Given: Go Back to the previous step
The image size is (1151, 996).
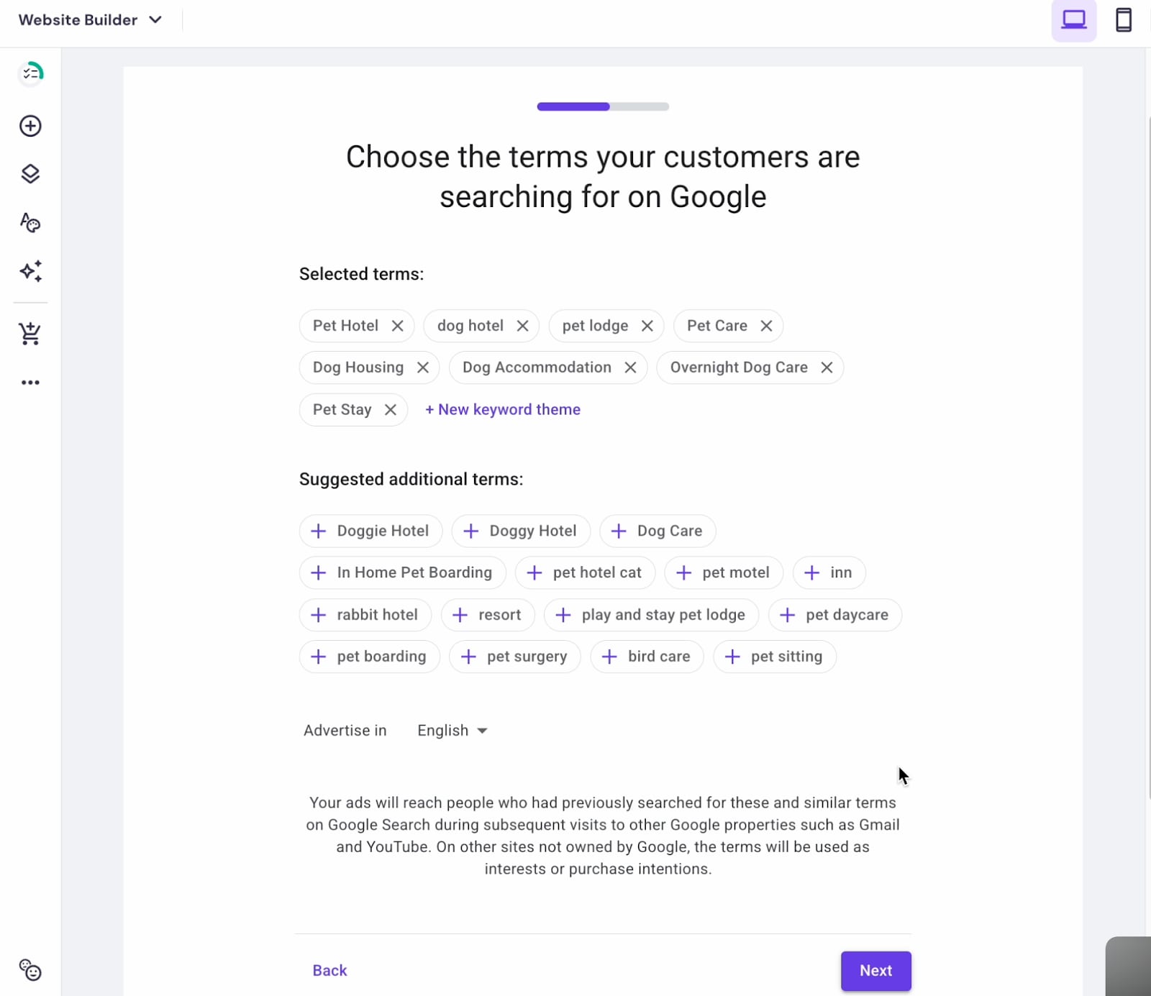Looking at the screenshot, I should 329,971.
